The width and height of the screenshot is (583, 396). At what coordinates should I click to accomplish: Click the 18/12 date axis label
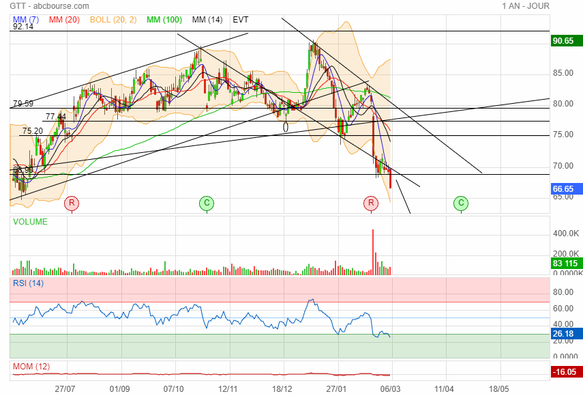pyautogui.click(x=282, y=389)
